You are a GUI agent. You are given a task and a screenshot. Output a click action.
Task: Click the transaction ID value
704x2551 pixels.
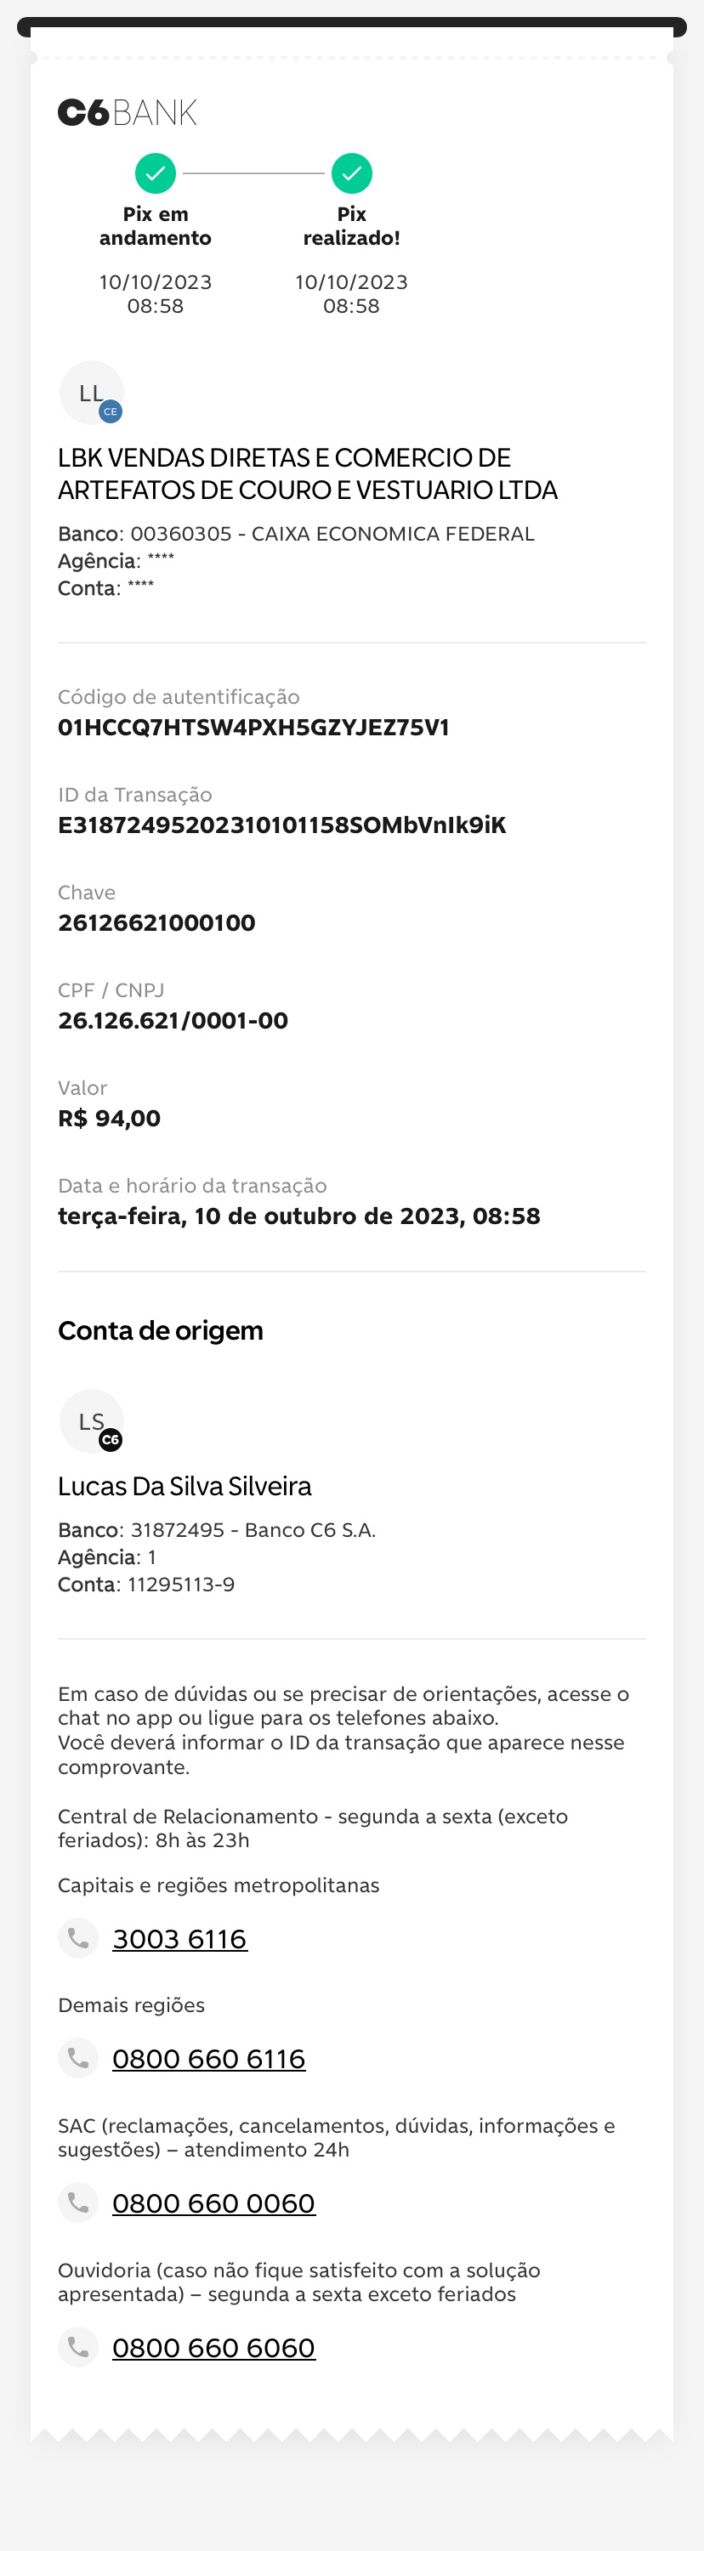tap(282, 825)
